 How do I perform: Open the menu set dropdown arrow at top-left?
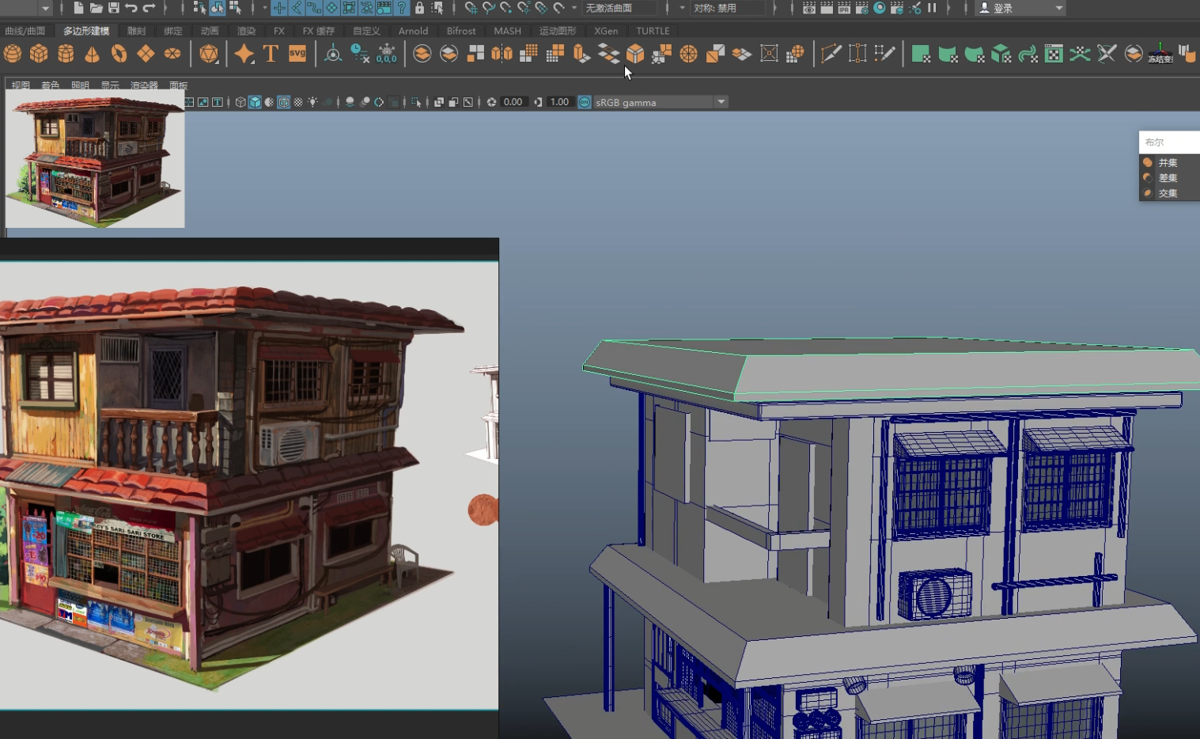tap(45, 8)
